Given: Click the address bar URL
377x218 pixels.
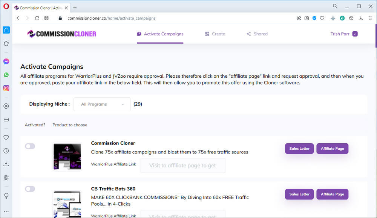Looking at the screenshot, I should (x=111, y=18).
